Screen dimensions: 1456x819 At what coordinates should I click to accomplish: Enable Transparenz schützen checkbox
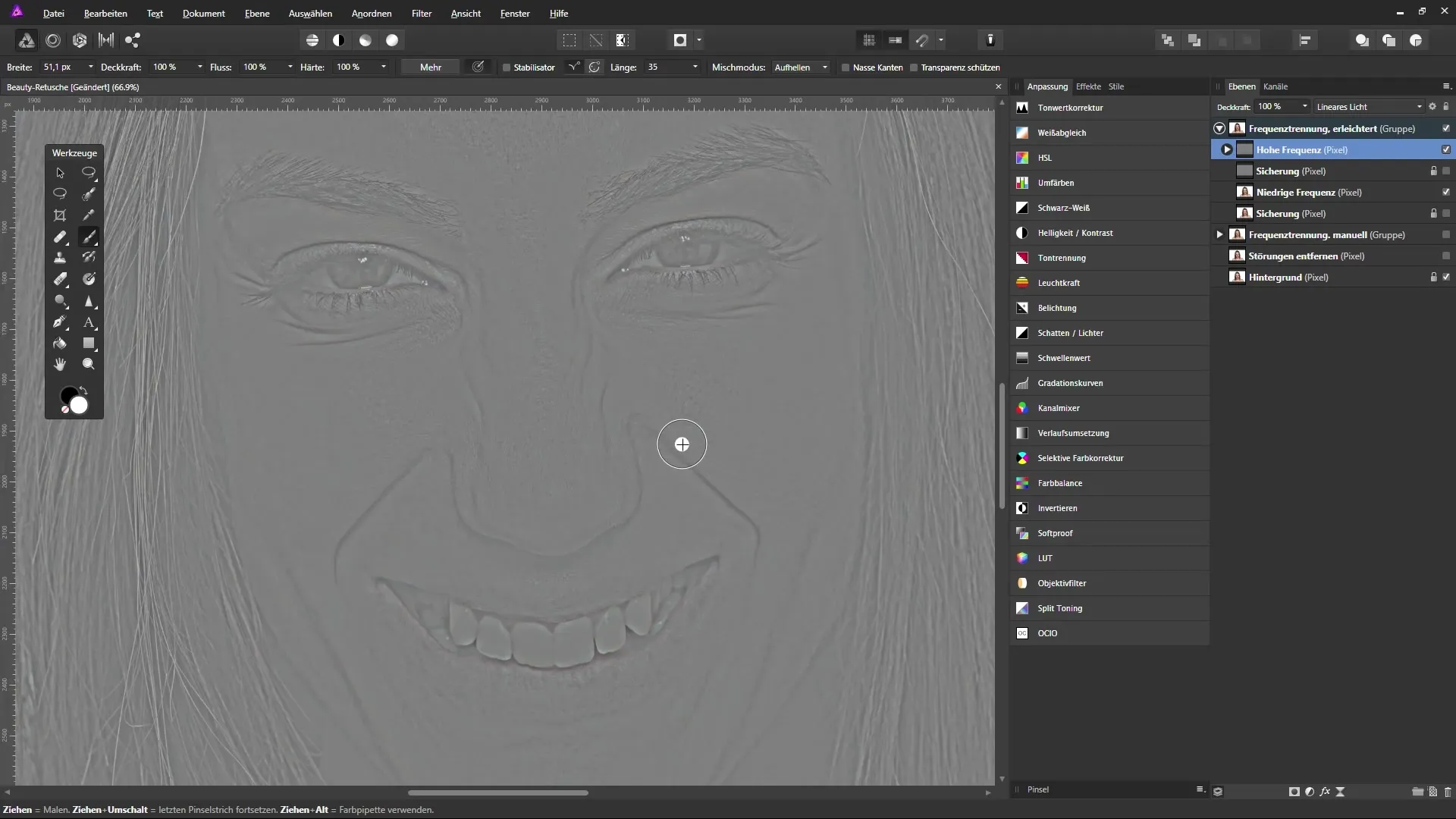[x=914, y=67]
